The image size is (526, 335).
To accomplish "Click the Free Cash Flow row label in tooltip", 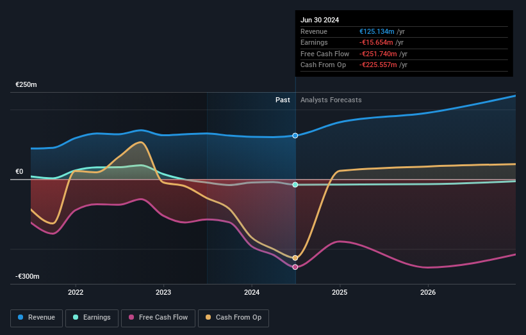I will [325, 54].
